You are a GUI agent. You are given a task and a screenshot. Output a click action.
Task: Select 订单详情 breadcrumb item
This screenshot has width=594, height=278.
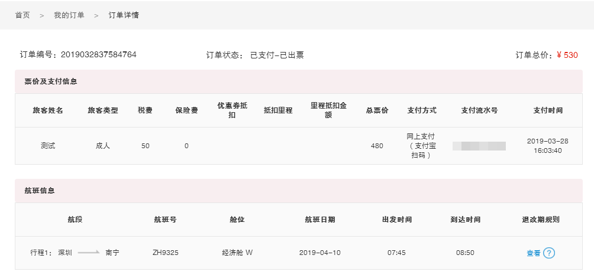pyautogui.click(x=124, y=15)
